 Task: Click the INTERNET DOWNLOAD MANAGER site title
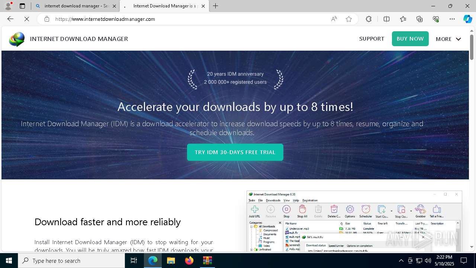79,39
